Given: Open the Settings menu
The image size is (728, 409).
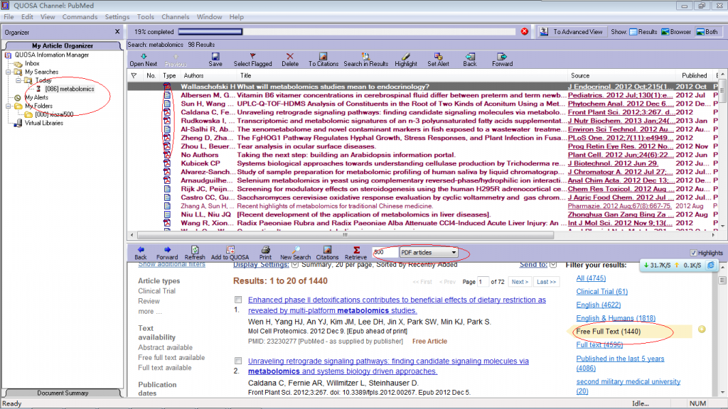Looking at the screenshot, I should pos(117,17).
